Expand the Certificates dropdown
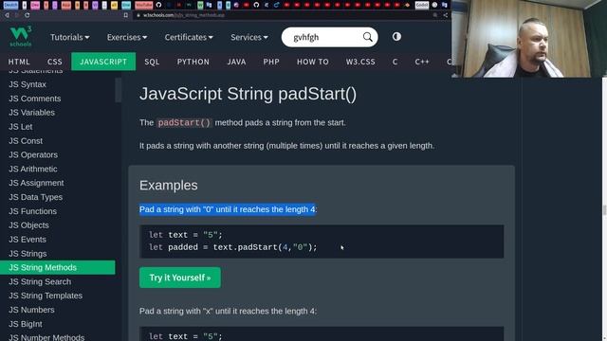607x341 pixels. coord(189,37)
